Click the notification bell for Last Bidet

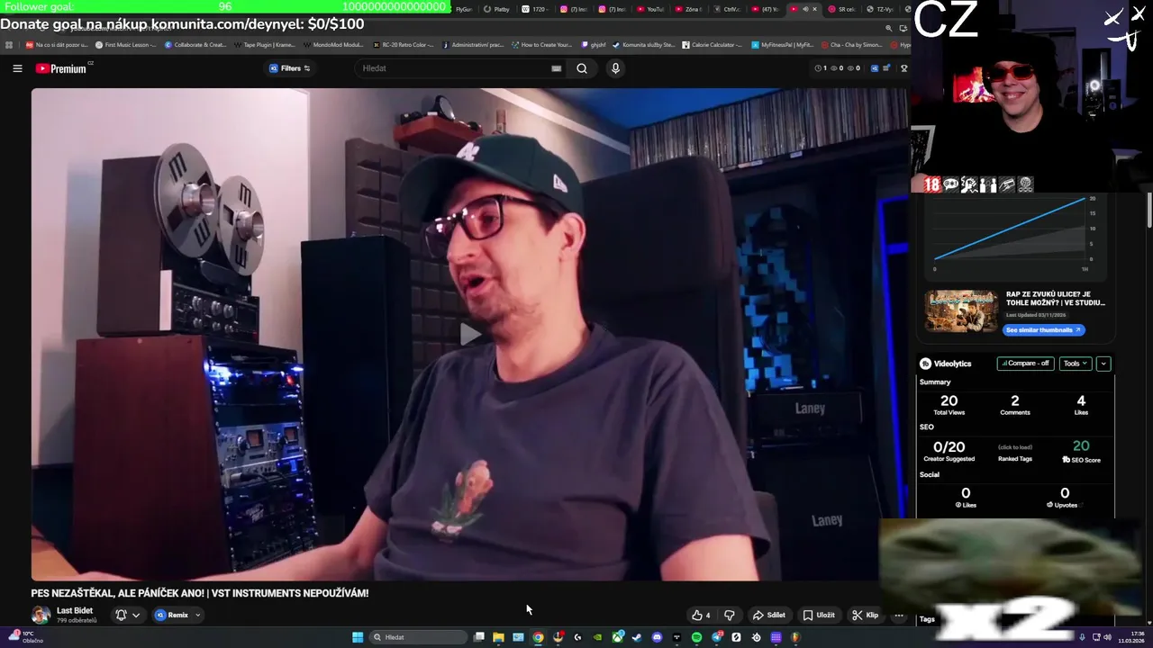tap(121, 615)
